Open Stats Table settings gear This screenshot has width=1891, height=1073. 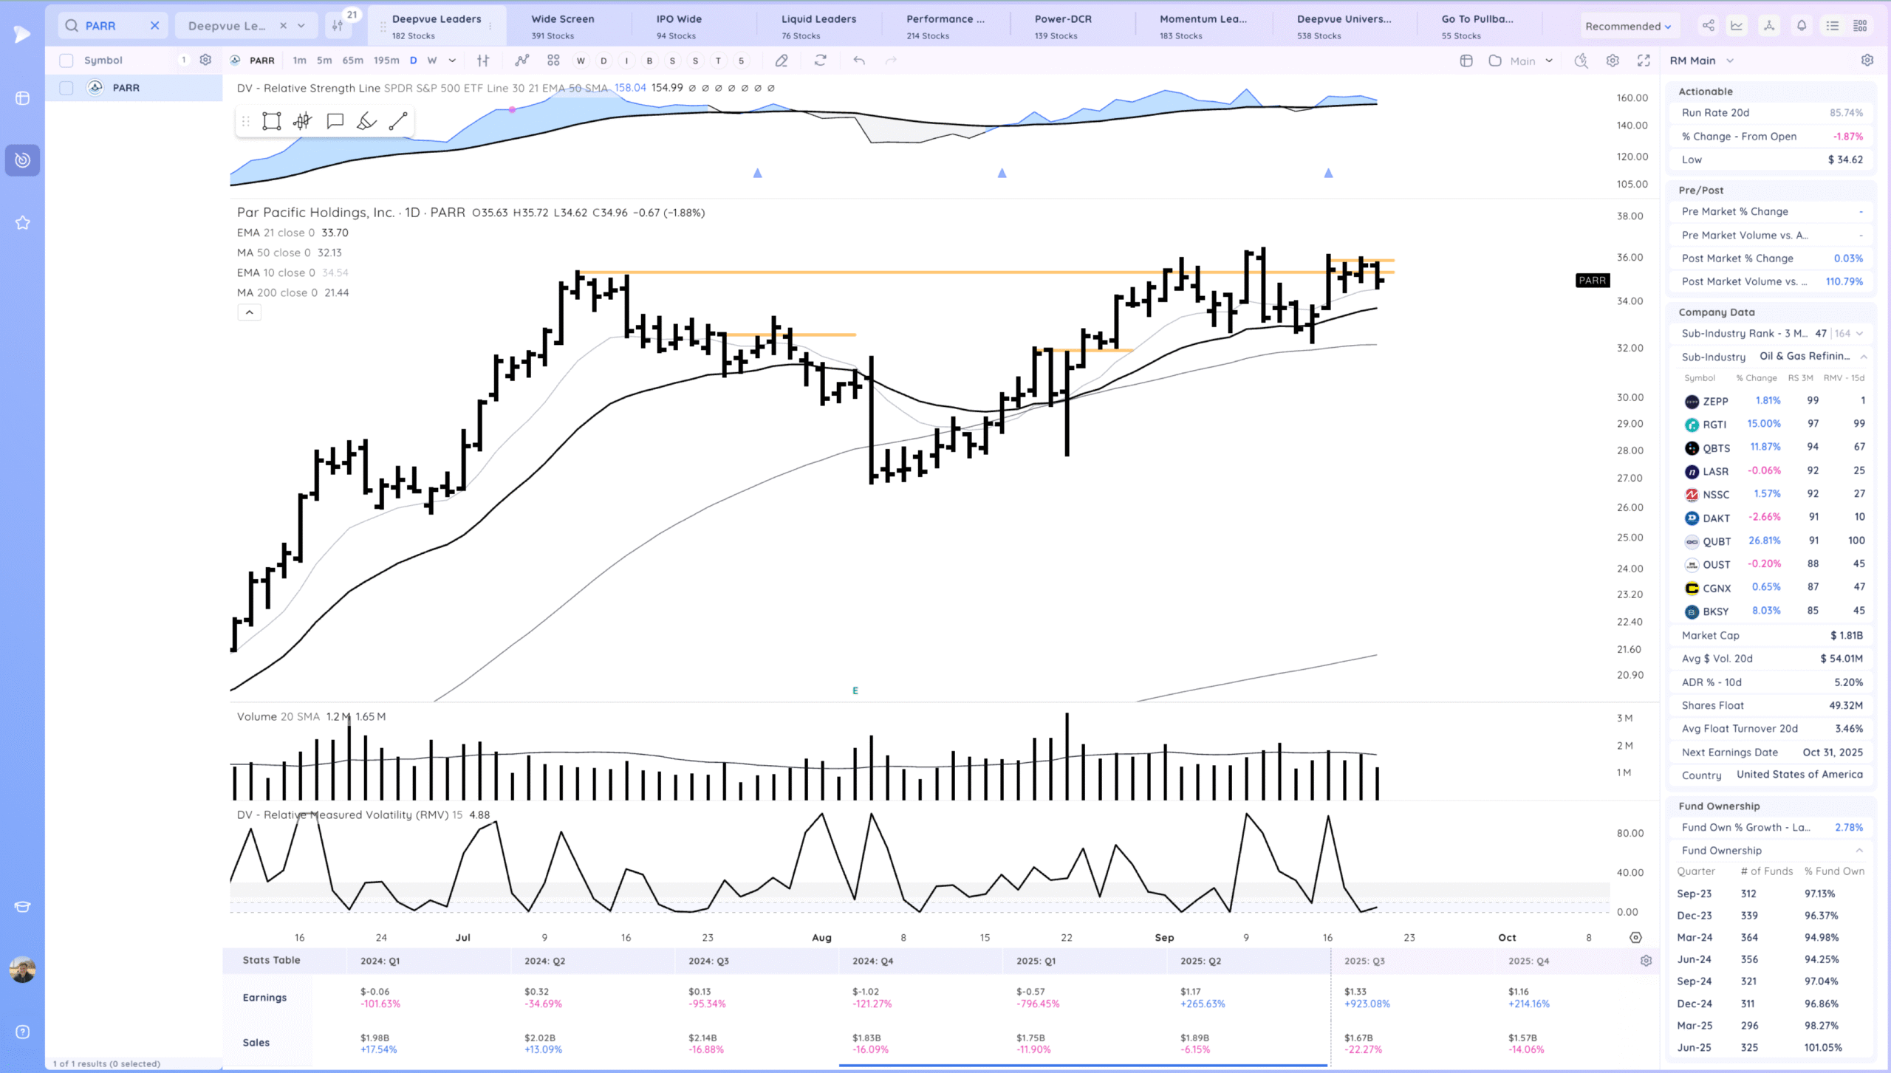[1646, 960]
